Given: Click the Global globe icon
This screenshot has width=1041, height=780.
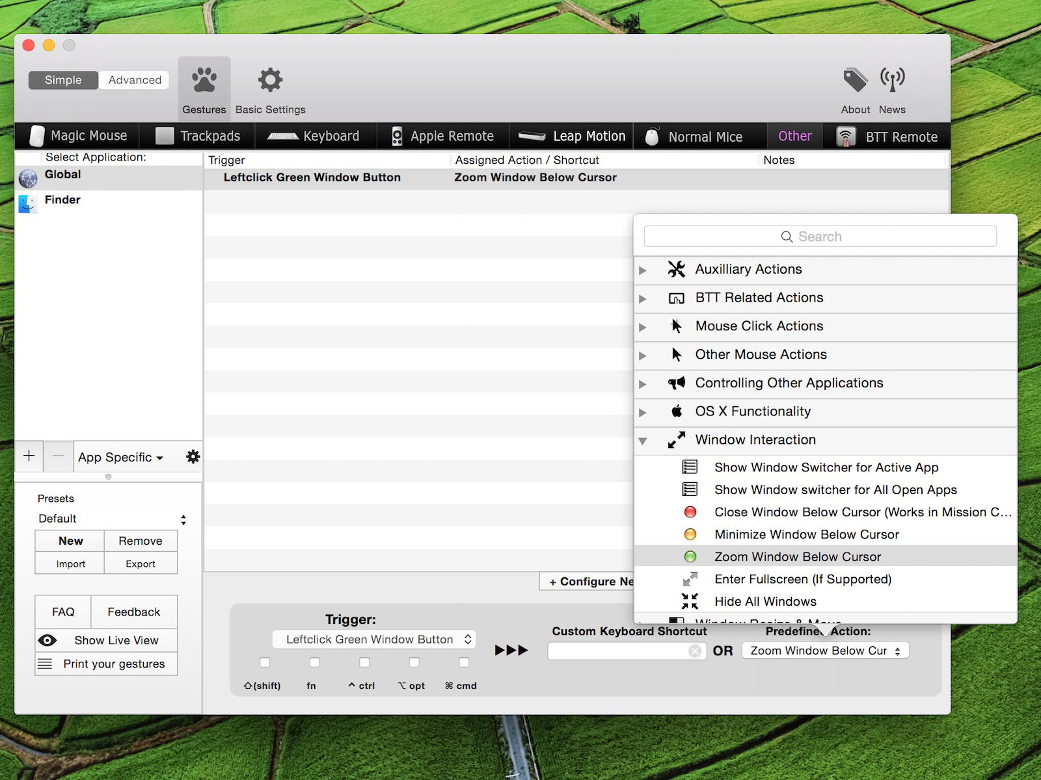Looking at the screenshot, I should (x=28, y=178).
